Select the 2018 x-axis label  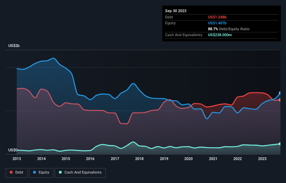pyautogui.click(x=139, y=159)
